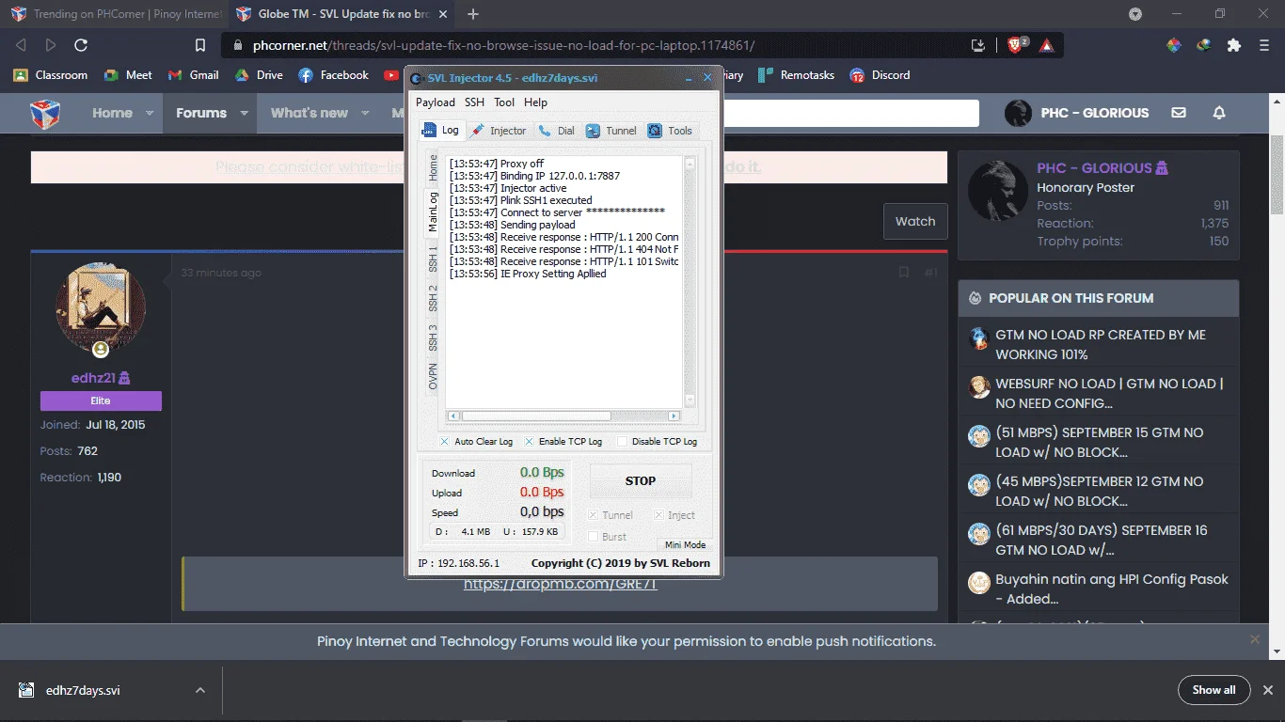Open the Dial tab
The height and width of the screenshot is (722, 1285).
pyautogui.click(x=556, y=131)
